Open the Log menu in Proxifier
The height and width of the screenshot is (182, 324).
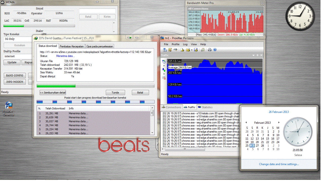click(x=185, y=44)
